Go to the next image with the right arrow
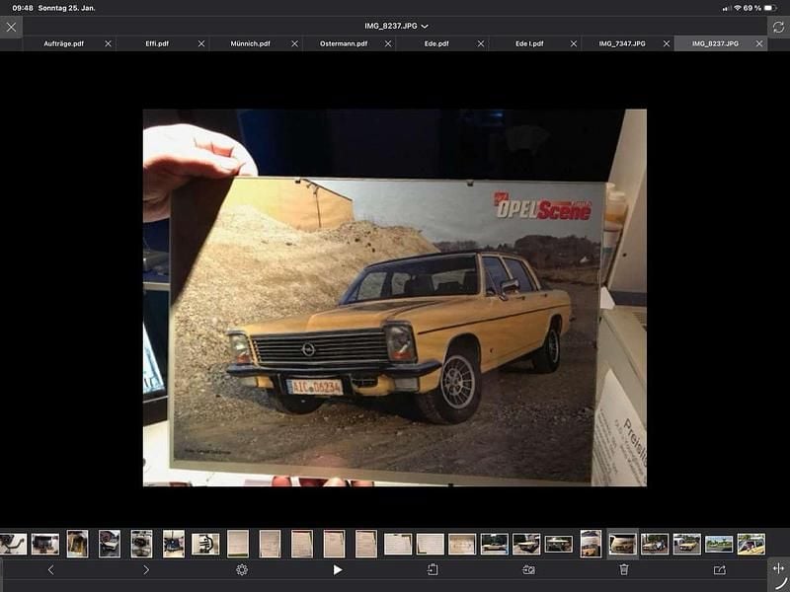 click(146, 569)
